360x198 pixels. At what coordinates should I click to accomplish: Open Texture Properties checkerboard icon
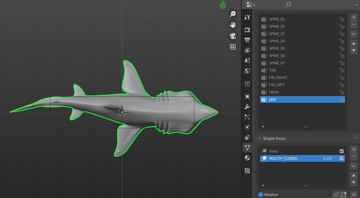tap(247, 171)
